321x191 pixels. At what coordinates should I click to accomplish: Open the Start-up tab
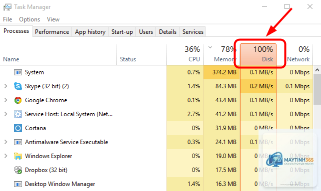(122, 32)
